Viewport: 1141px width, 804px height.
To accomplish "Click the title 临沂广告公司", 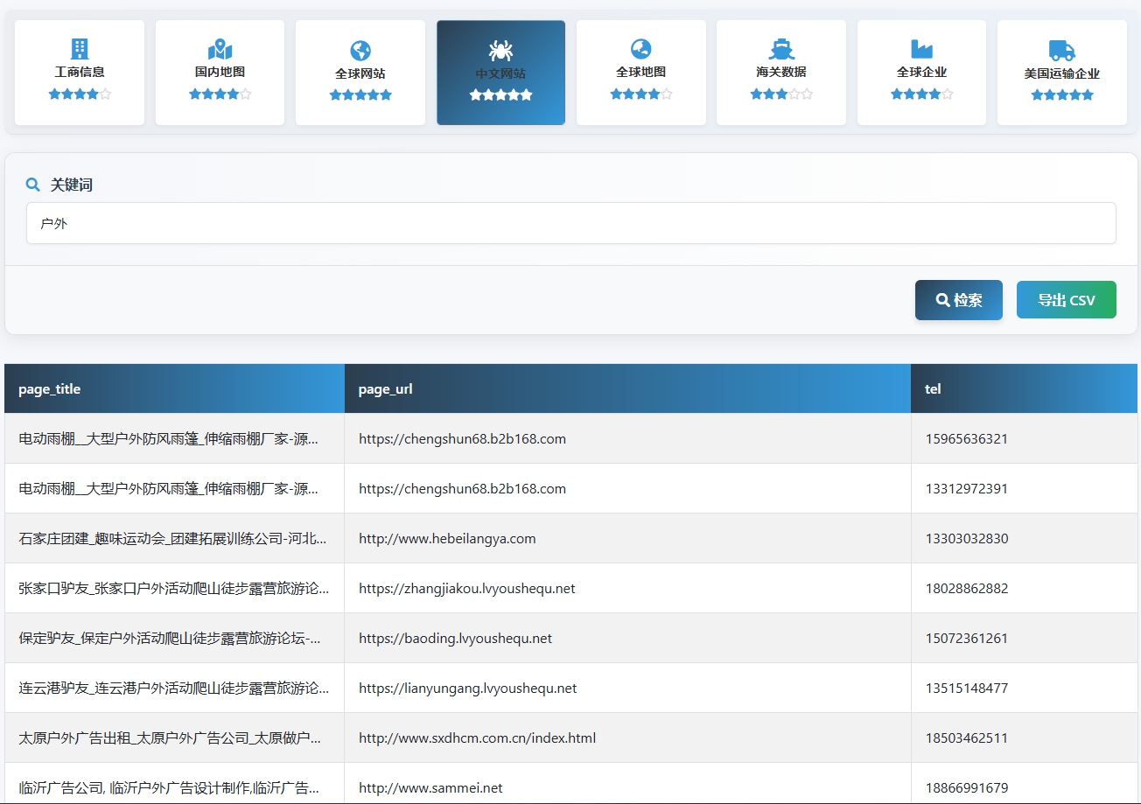I will click(x=169, y=787).
